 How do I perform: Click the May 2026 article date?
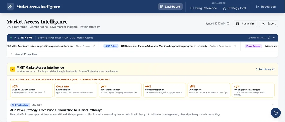click(x=37, y=105)
